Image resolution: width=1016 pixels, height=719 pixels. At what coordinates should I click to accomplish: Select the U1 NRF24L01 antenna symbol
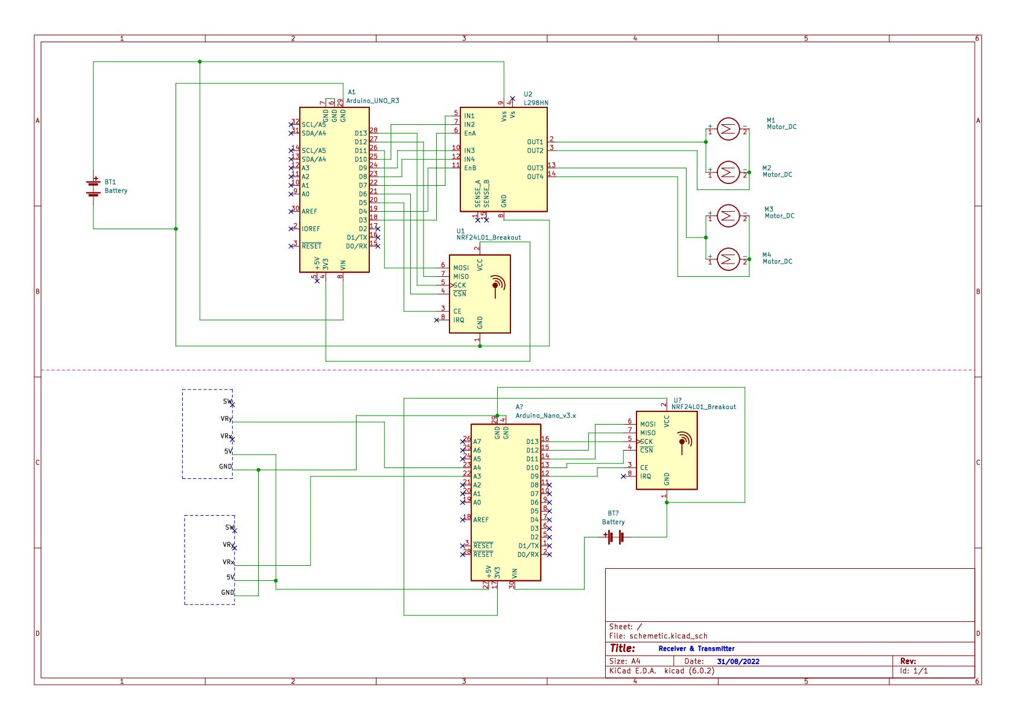pyautogui.click(x=497, y=285)
